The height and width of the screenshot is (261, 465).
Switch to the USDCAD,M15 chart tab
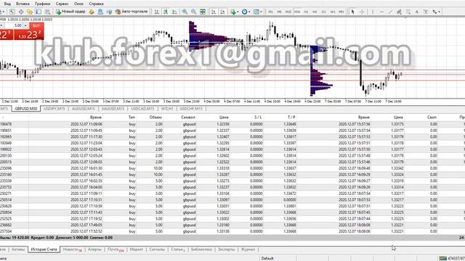142,109
